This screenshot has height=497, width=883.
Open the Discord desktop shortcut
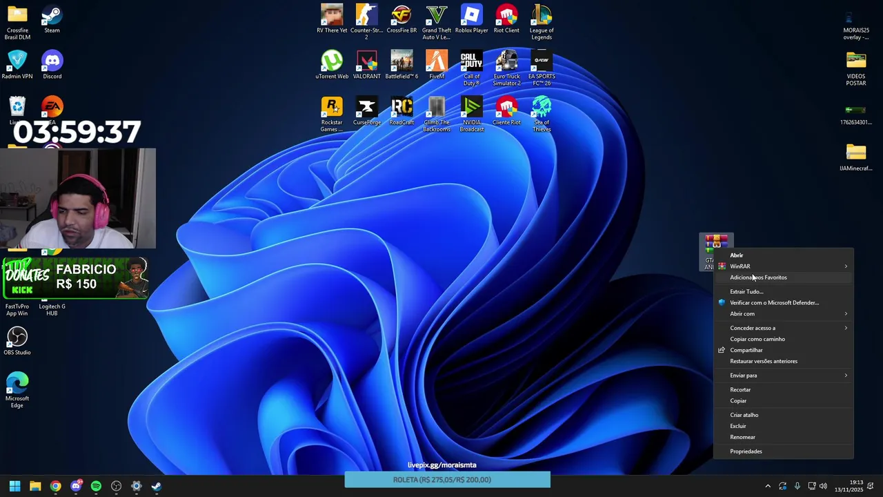pos(52,66)
